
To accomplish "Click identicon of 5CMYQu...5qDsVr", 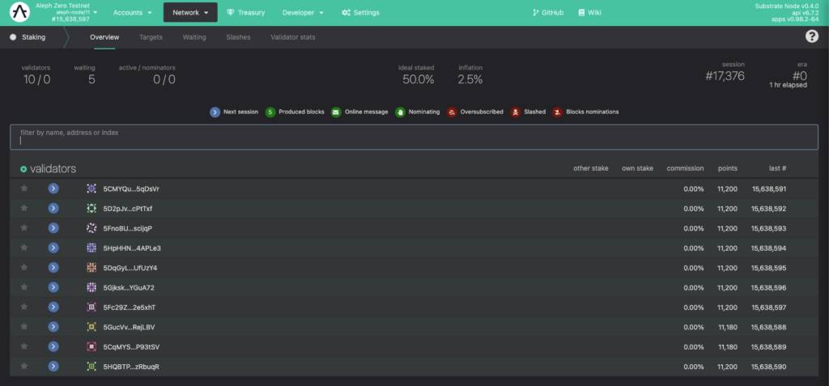I will 91,189.
